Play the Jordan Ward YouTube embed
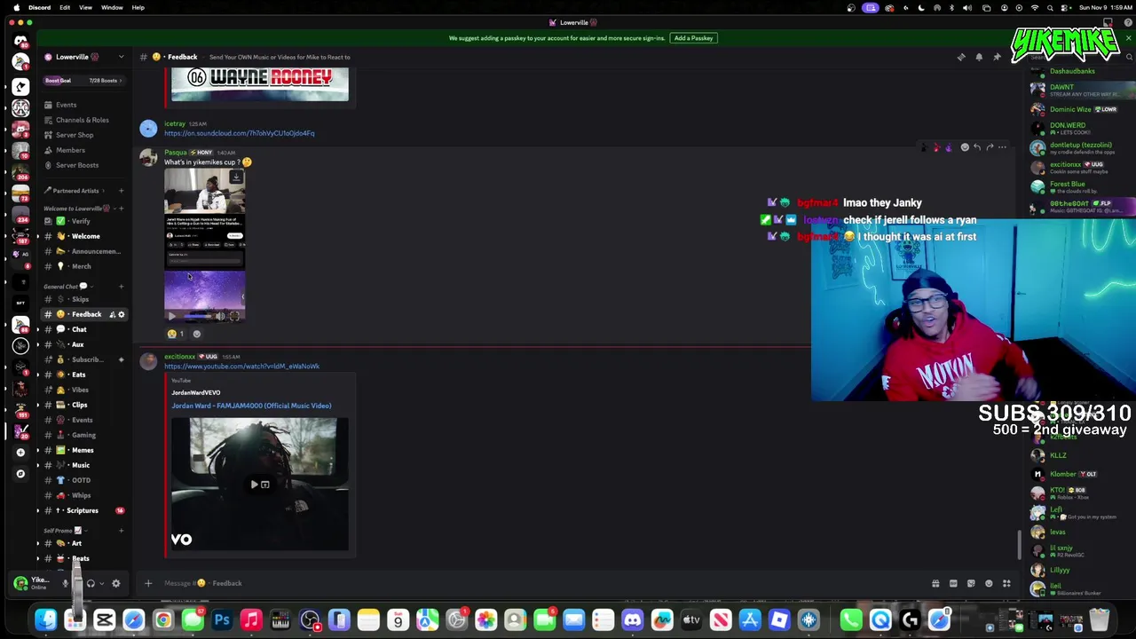The height and width of the screenshot is (639, 1136). click(x=254, y=485)
